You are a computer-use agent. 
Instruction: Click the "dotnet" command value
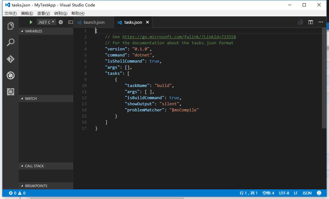[x=142, y=55]
